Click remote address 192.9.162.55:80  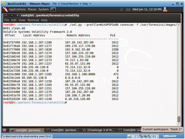(77, 50)
